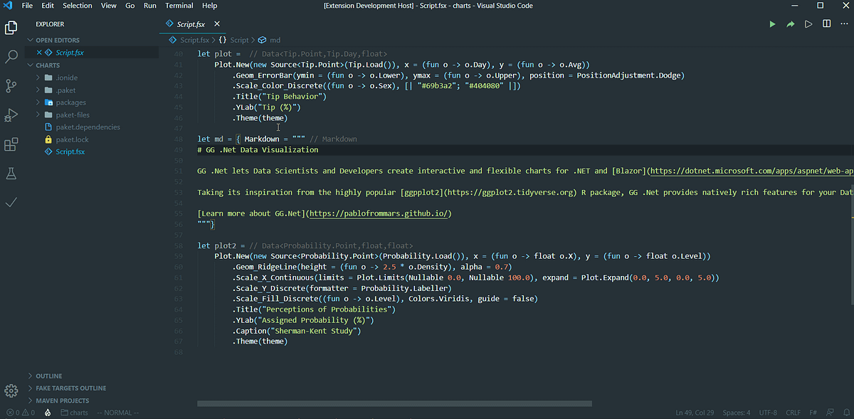Open the Manage gear at bottom left

tap(11, 391)
